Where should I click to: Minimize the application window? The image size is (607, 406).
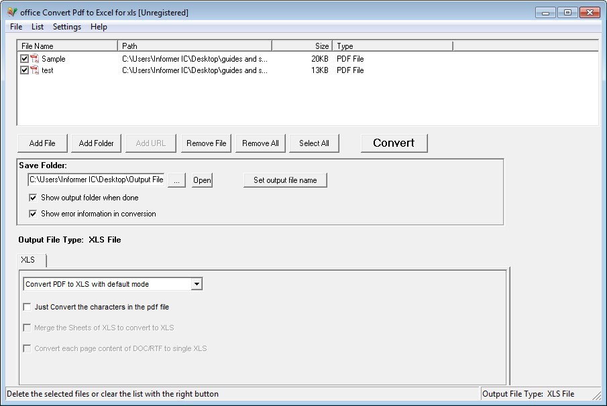tap(545, 13)
